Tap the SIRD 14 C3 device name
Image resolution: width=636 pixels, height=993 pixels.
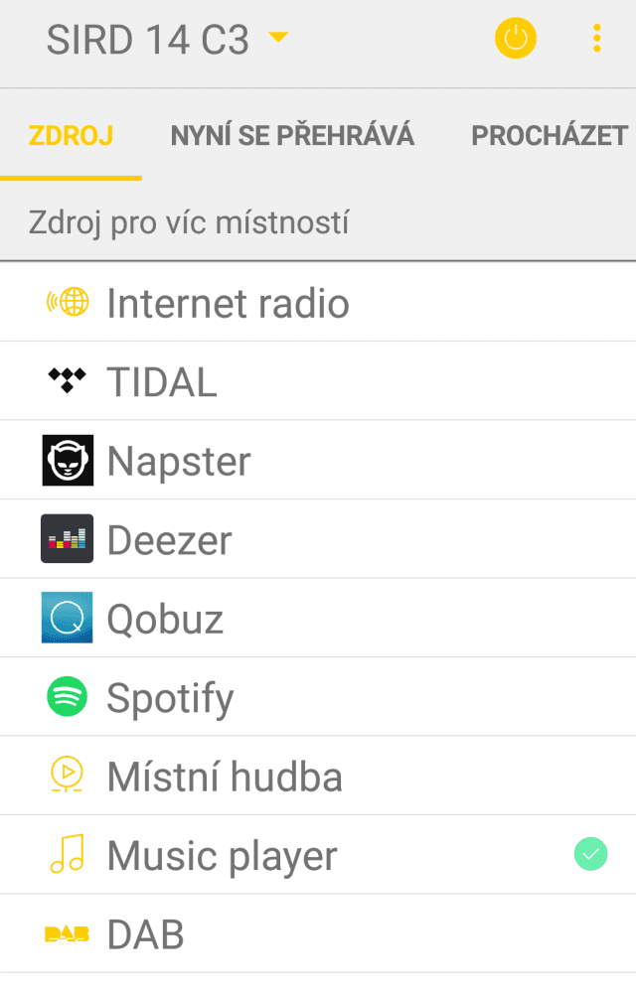tap(147, 41)
